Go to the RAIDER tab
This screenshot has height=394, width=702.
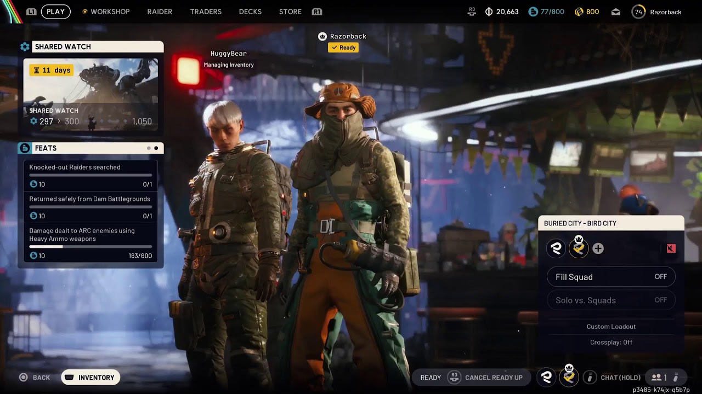point(160,11)
